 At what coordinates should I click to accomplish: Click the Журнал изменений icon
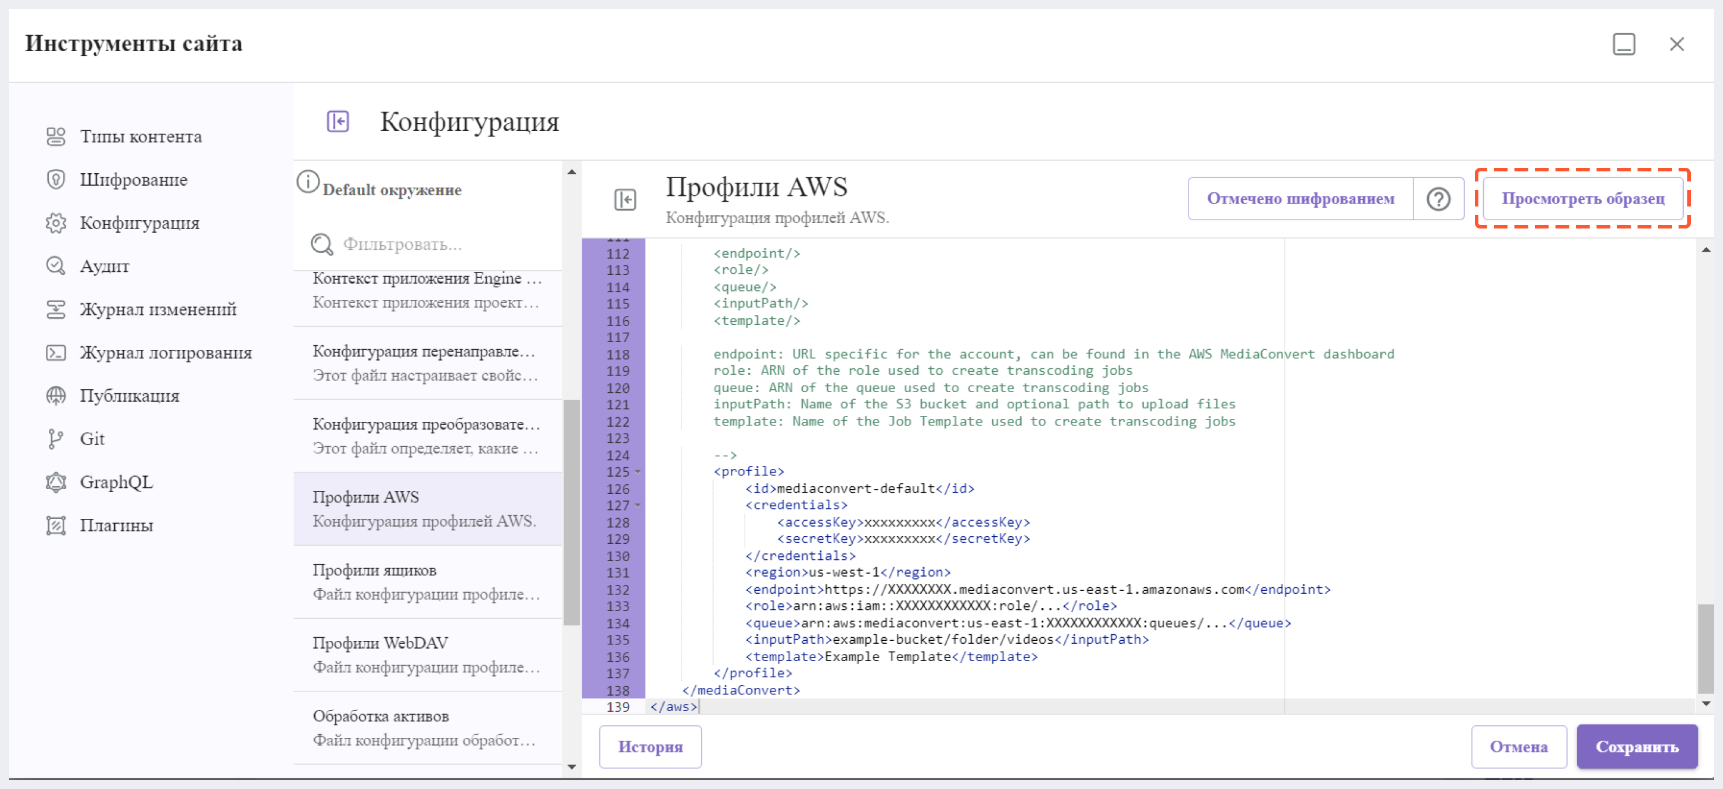pos(55,309)
